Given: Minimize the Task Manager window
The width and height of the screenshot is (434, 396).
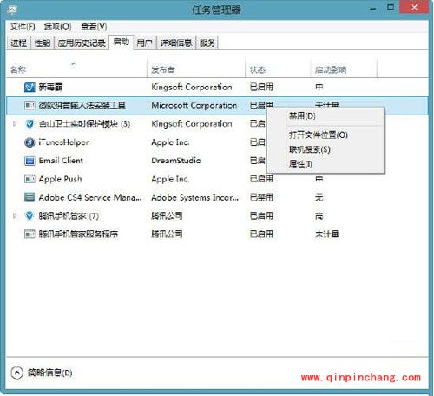Looking at the screenshot, I should (x=373, y=9).
